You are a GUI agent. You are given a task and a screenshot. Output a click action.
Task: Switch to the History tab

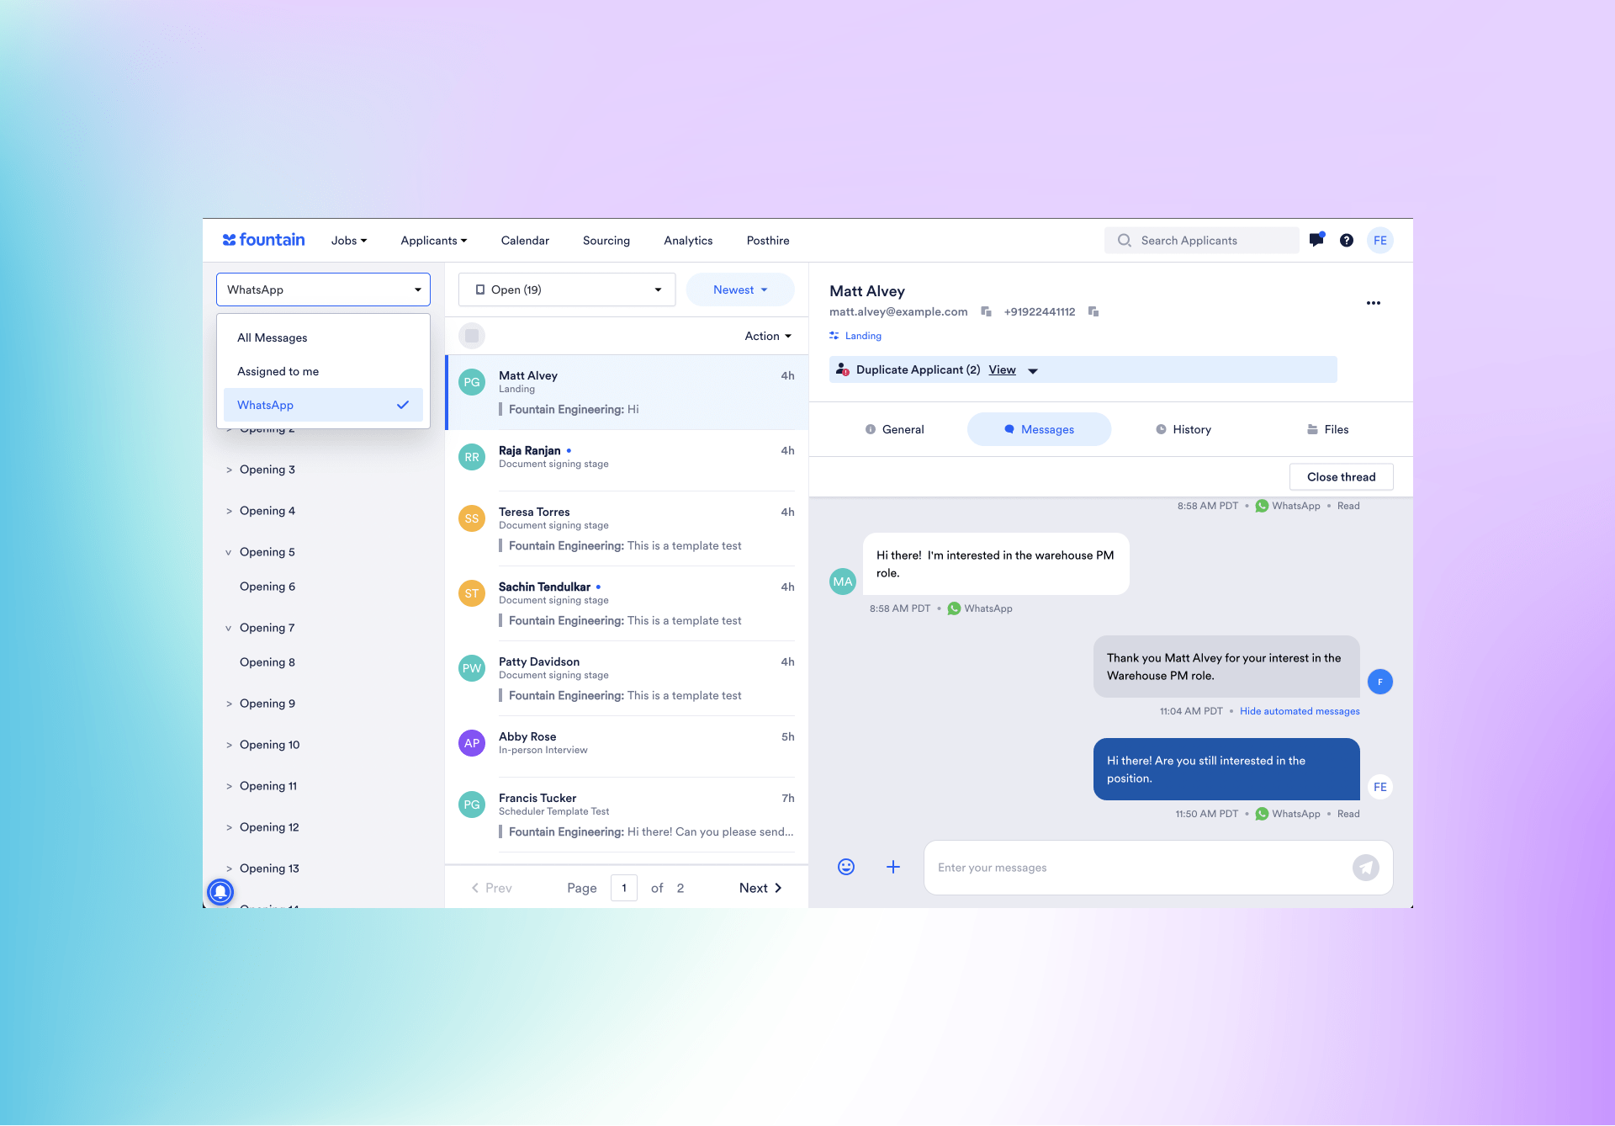(x=1182, y=428)
